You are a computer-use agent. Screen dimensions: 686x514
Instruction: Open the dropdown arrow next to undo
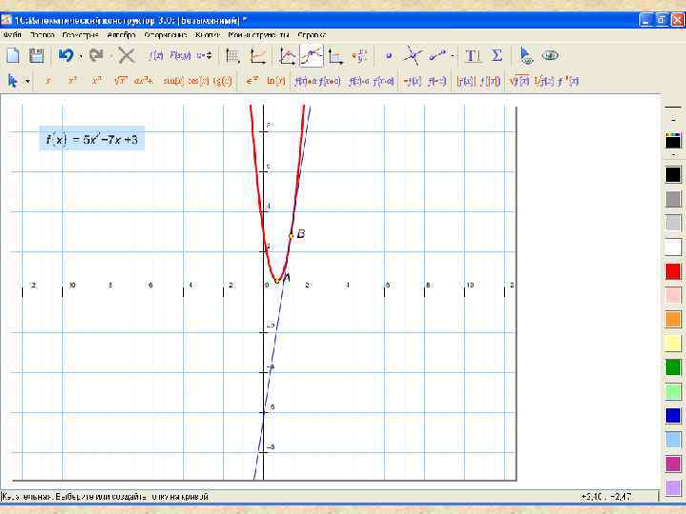(81, 56)
